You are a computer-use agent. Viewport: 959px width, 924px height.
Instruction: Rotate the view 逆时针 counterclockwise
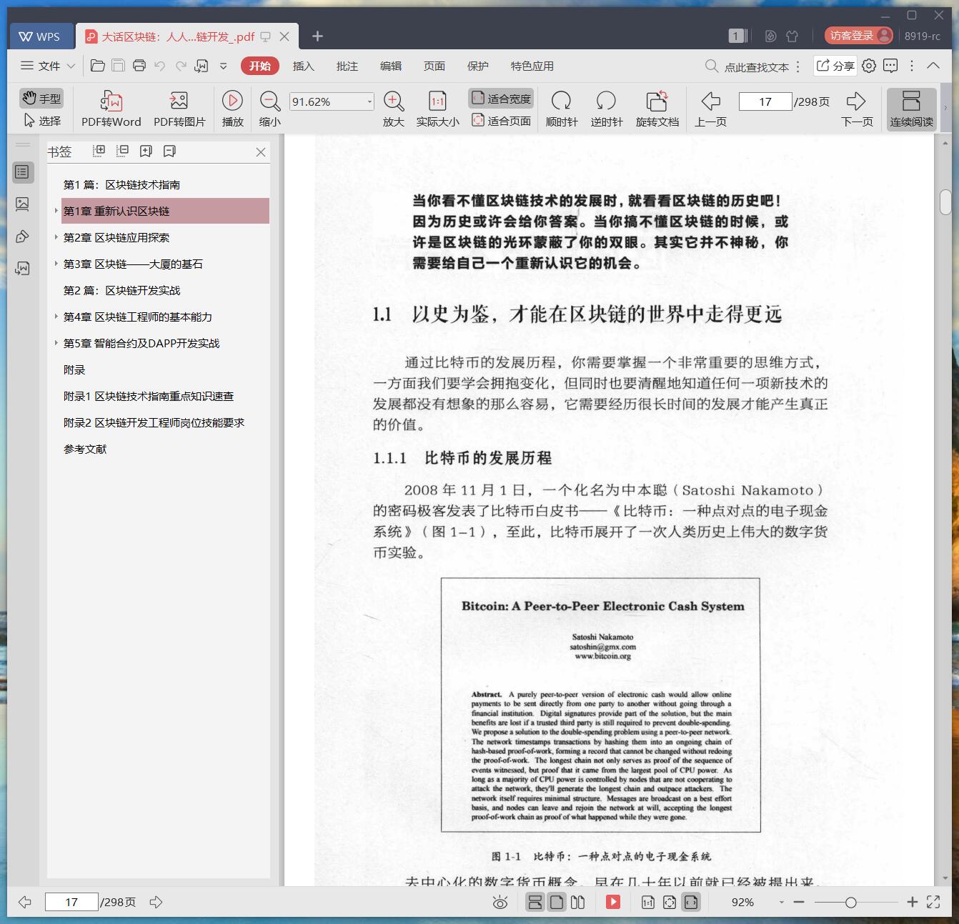(606, 109)
